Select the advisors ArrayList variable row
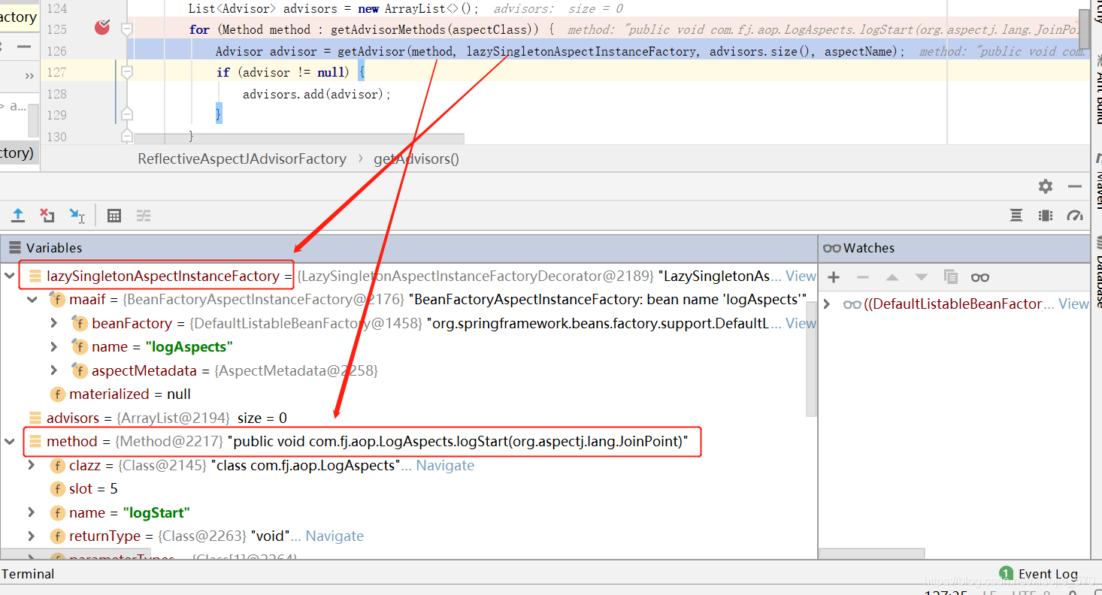 click(x=408, y=418)
